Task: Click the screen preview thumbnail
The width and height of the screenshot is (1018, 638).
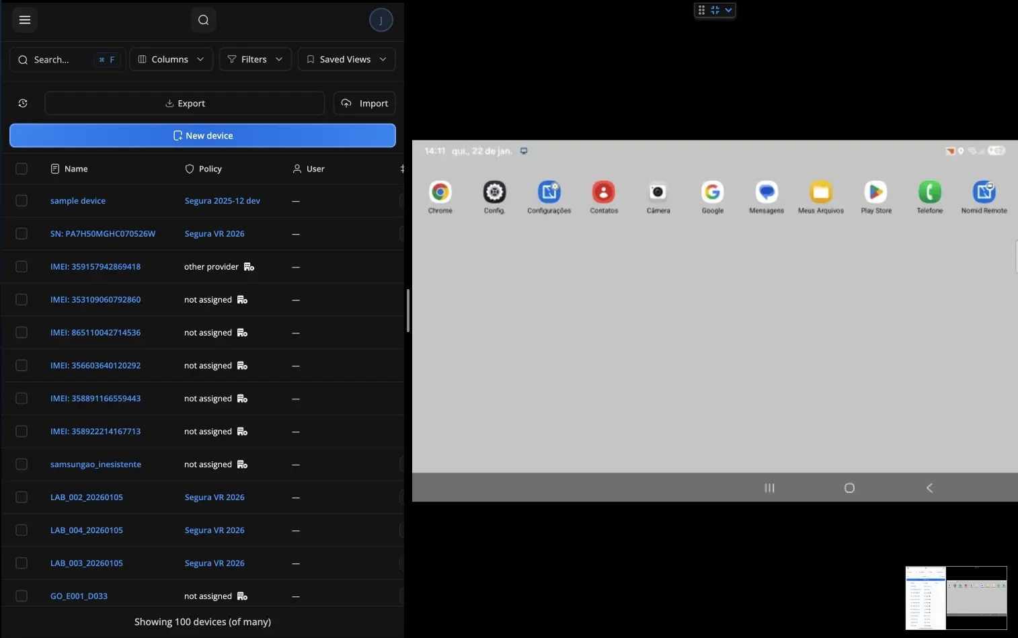Action: (955, 598)
